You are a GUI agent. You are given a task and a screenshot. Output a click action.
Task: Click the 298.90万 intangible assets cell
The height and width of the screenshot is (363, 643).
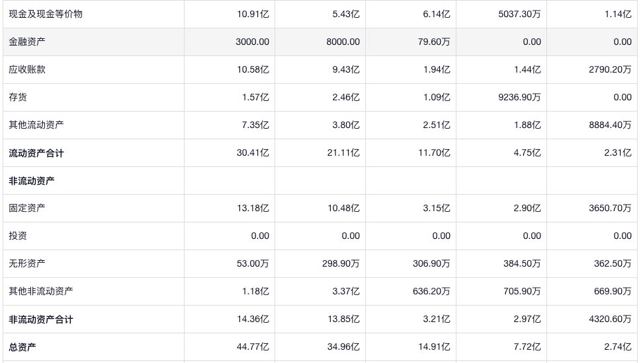click(x=341, y=263)
